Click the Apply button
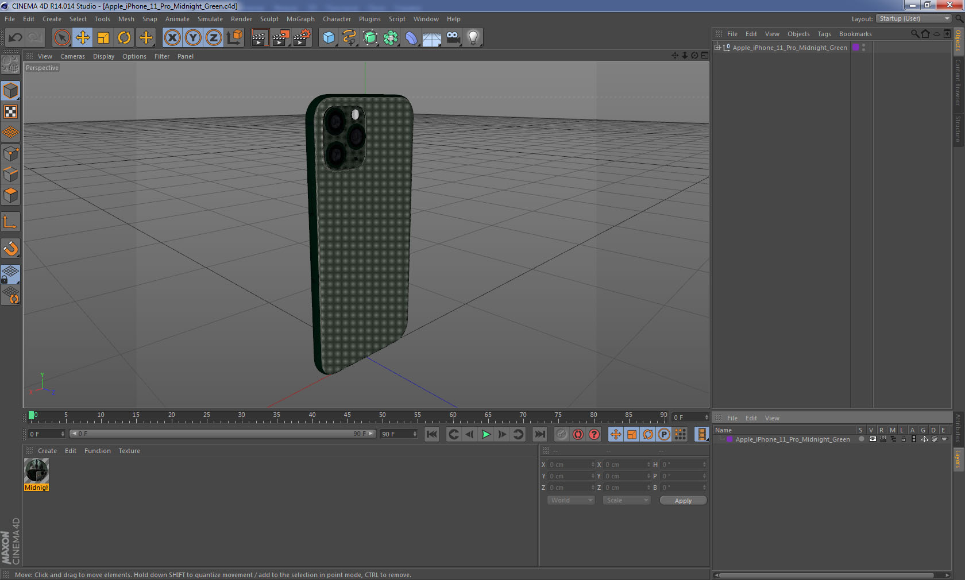Image resolution: width=965 pixels, height=580 pixels. click(x=683, y=501)
